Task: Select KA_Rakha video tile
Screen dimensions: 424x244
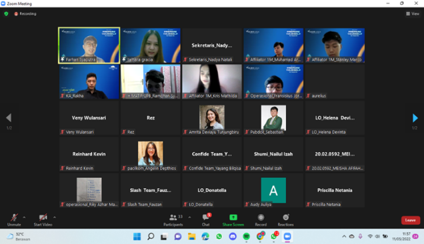Action: (x=89, y=82)
